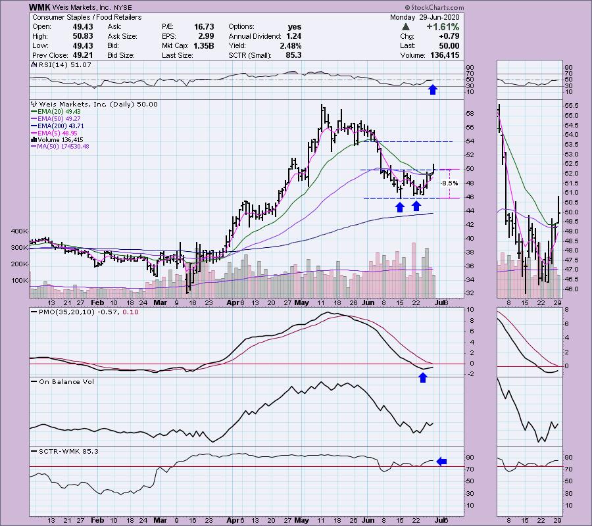
Task: Click the +1.61% percent change figure
Action: coord(443,27)
